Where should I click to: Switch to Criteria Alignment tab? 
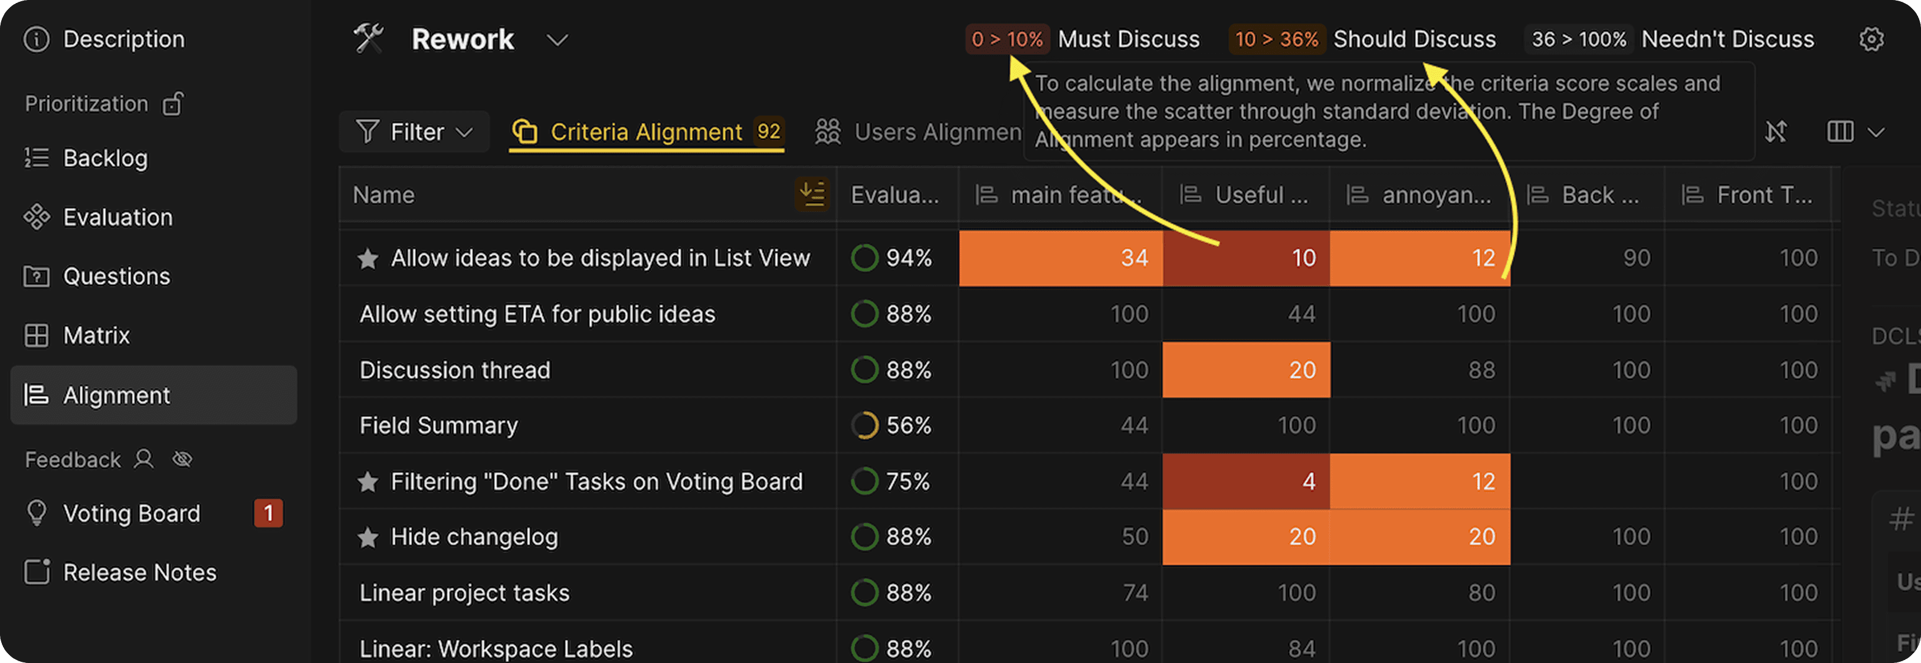click(x=647, y=132)
